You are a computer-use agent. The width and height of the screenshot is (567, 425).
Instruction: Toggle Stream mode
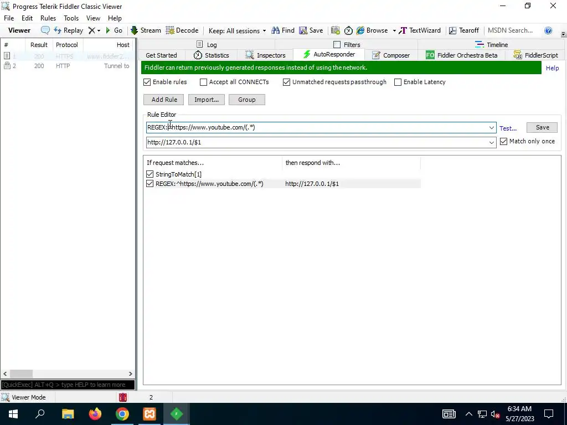click(x=146, y=30)
